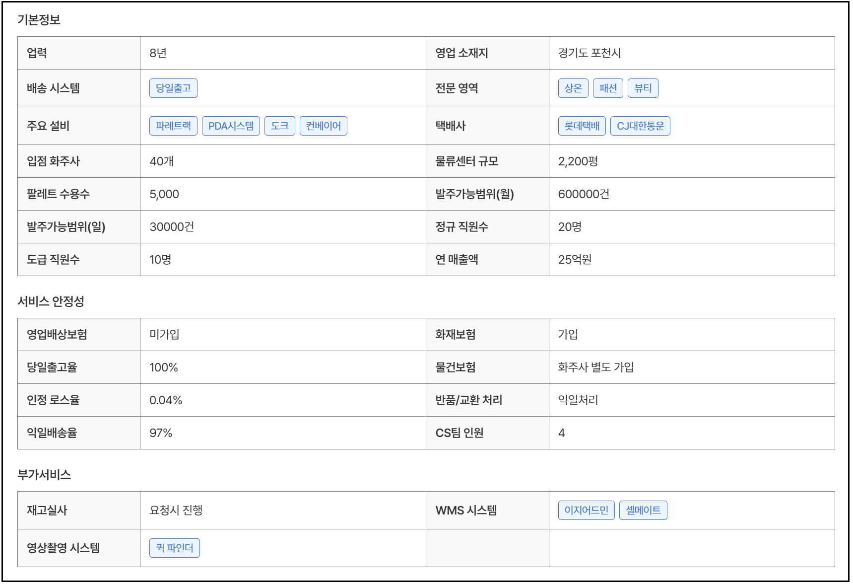Select the 상온 specialty tag
The height and width of the screenshot is (585, 853).
pos(573,88)
